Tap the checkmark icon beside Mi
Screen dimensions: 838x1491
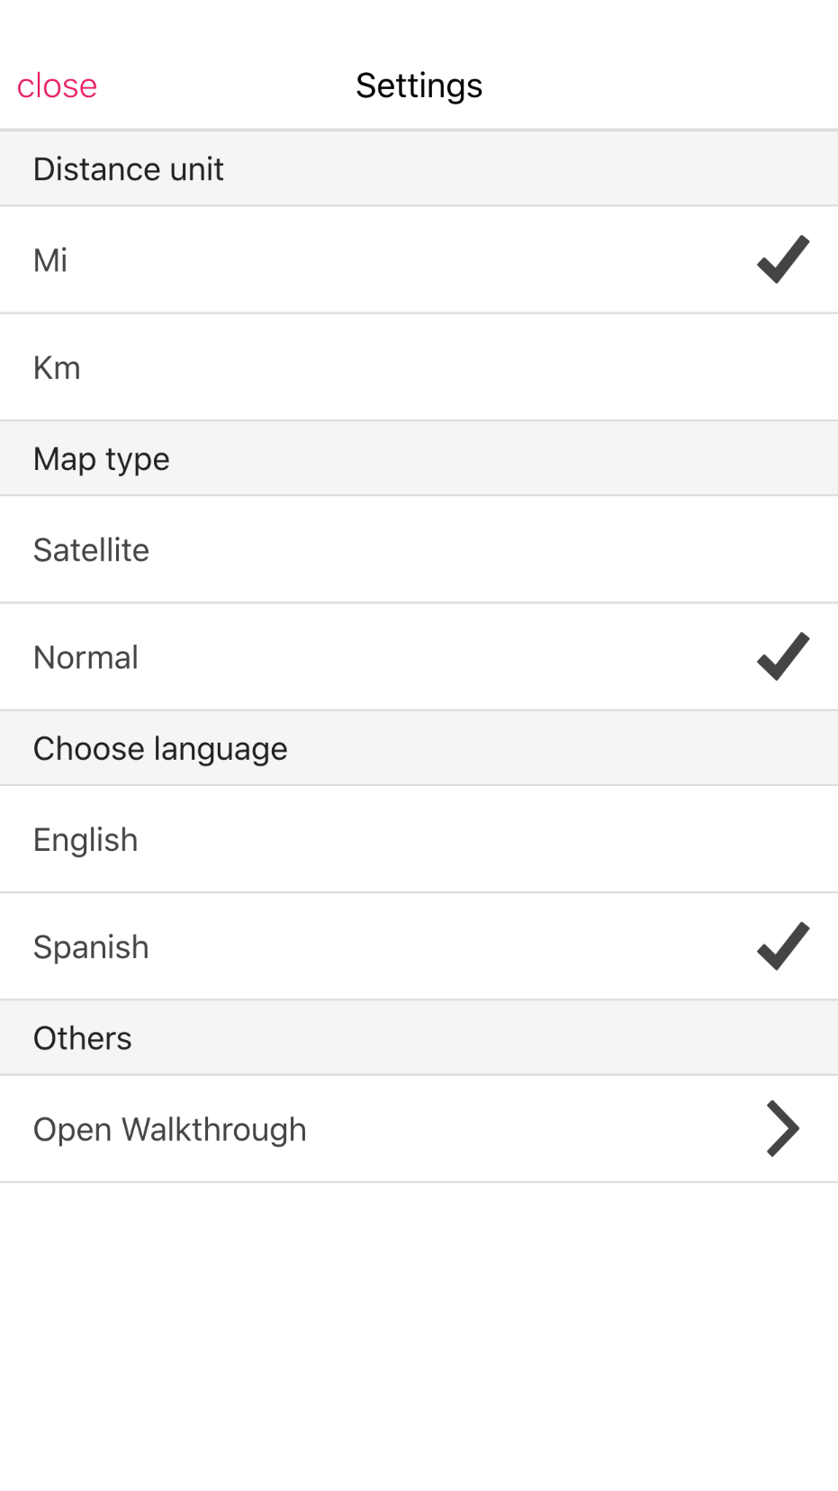pos(782,260)
